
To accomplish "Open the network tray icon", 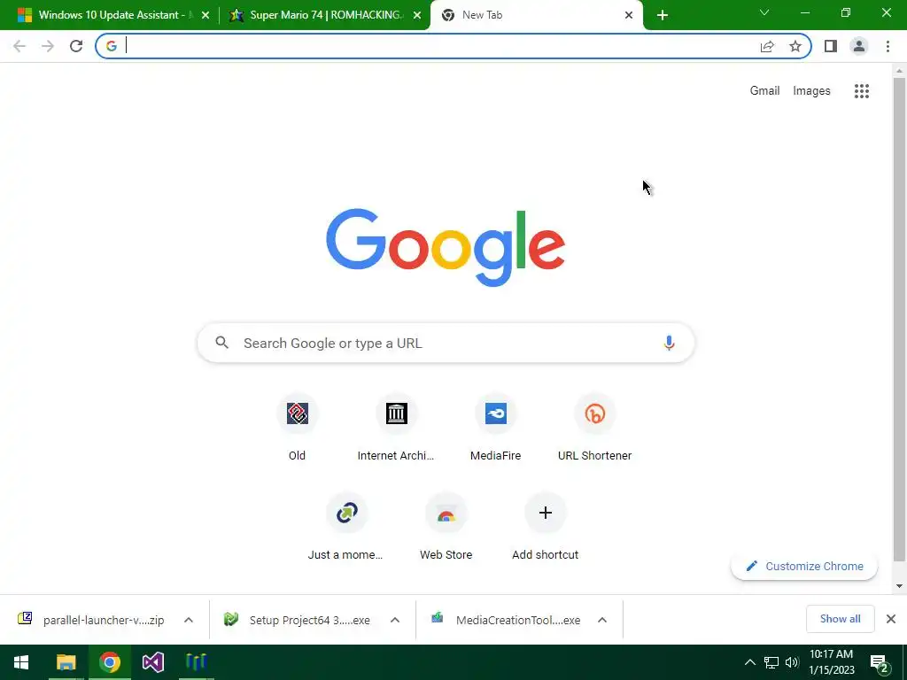I will pyautogui.click(x=771, y=662).
